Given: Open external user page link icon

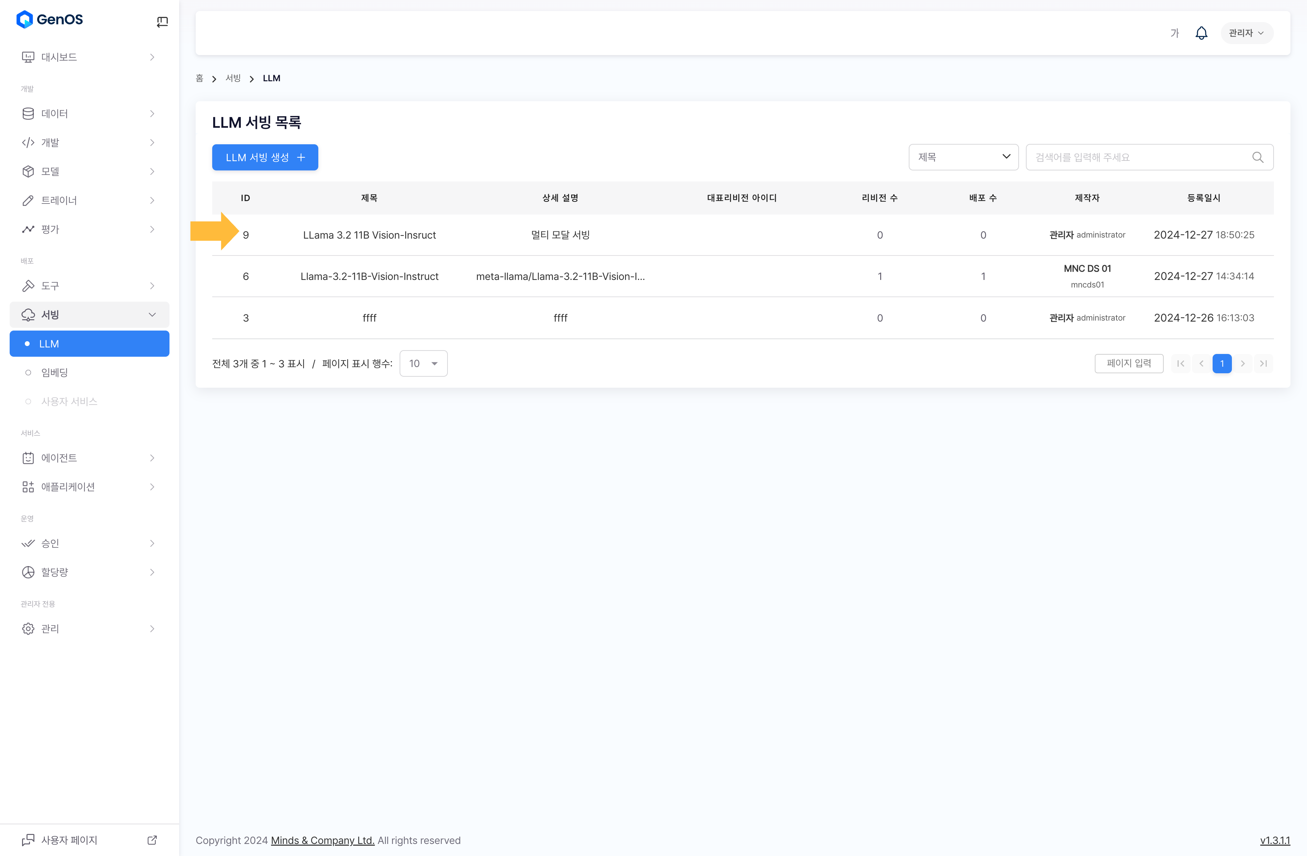Looking at the screenshot, I should [152, 840].
